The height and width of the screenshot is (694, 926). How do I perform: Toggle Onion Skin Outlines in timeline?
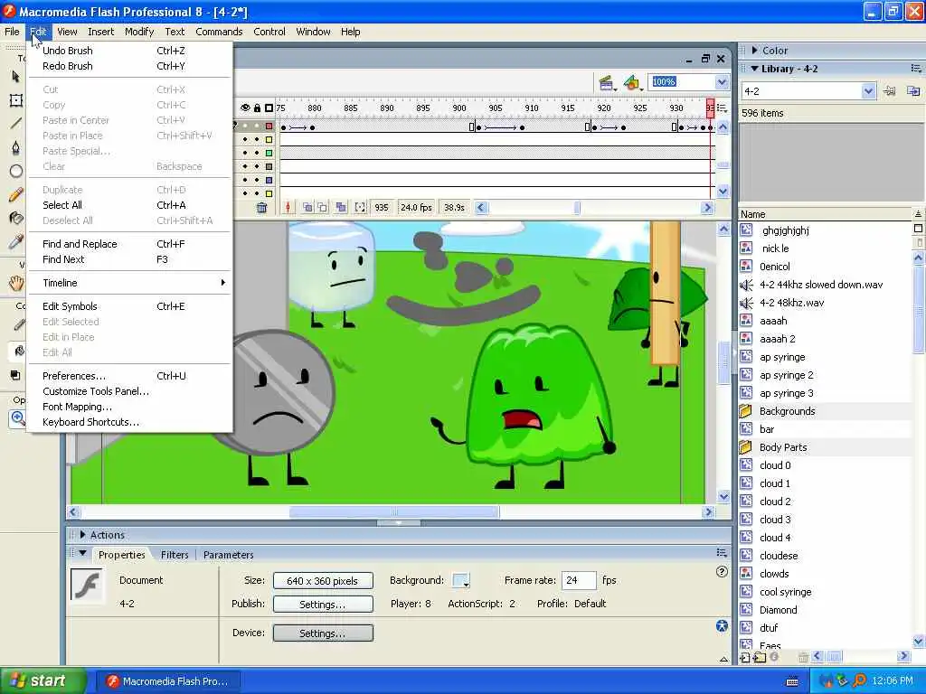(322, 207)
